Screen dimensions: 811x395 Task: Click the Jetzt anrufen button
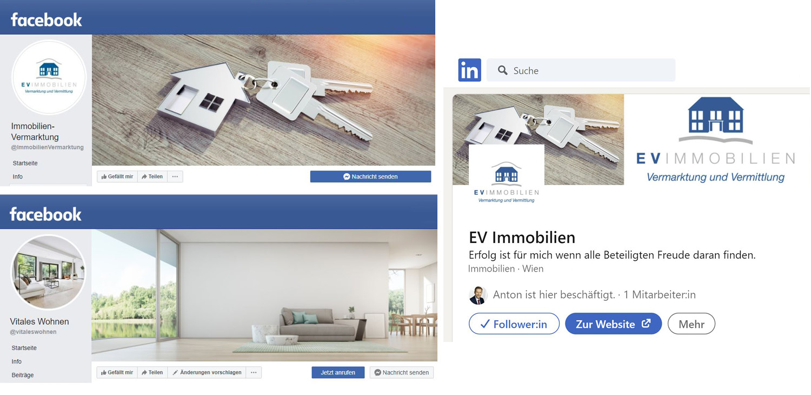click(338, 372)
